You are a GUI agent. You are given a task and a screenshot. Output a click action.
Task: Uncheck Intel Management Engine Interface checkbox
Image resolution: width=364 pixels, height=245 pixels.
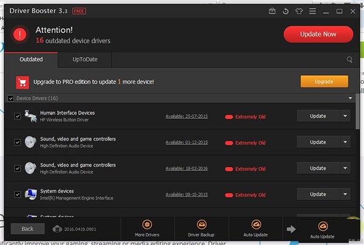18,195
